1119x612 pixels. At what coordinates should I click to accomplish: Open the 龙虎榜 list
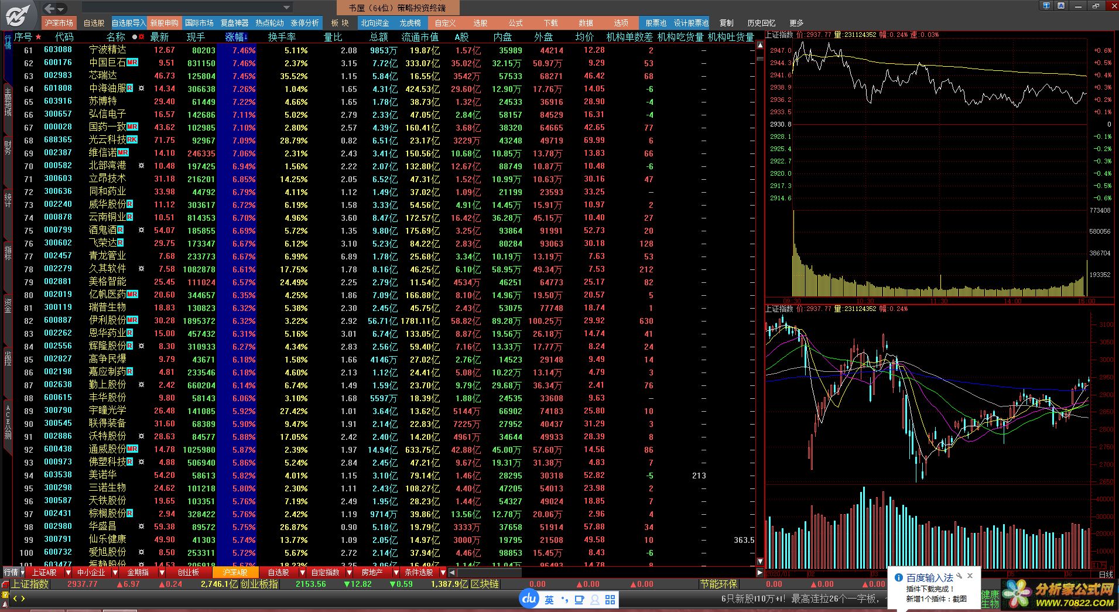point(410,23)
